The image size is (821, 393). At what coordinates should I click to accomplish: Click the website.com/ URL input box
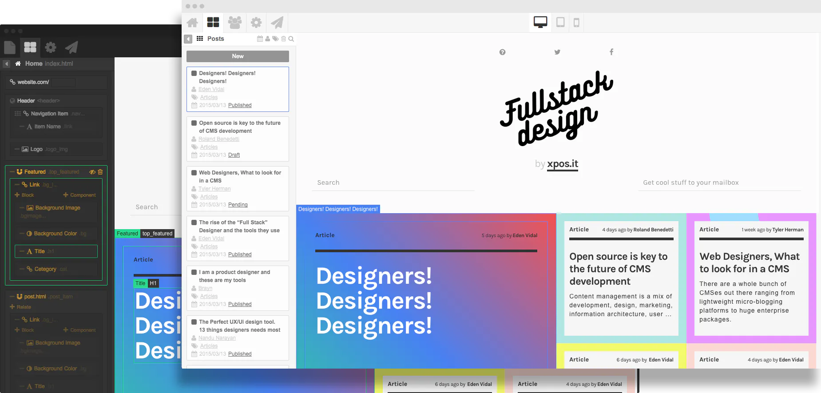coord(63,83)
